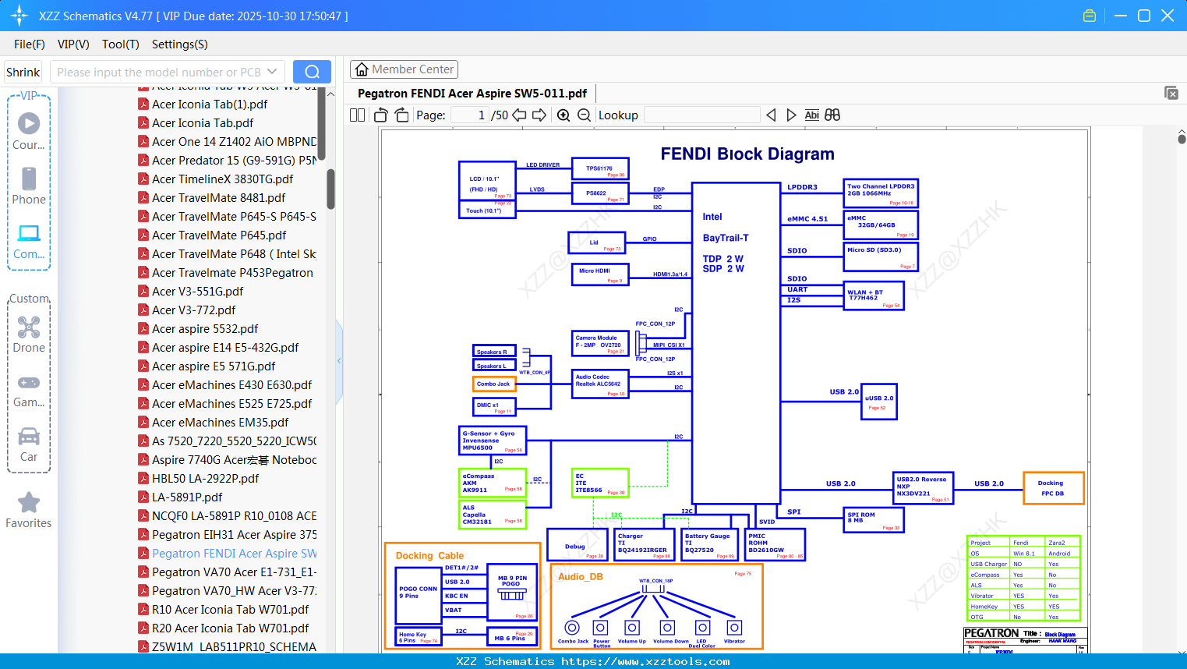Jump to next lookup result

(x=791, y=115)
